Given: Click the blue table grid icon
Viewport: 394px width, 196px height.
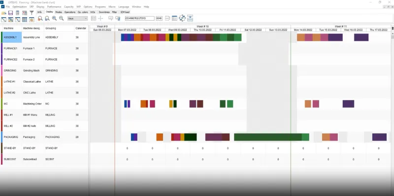Looking at the screenshot, I should pos(25,19).
